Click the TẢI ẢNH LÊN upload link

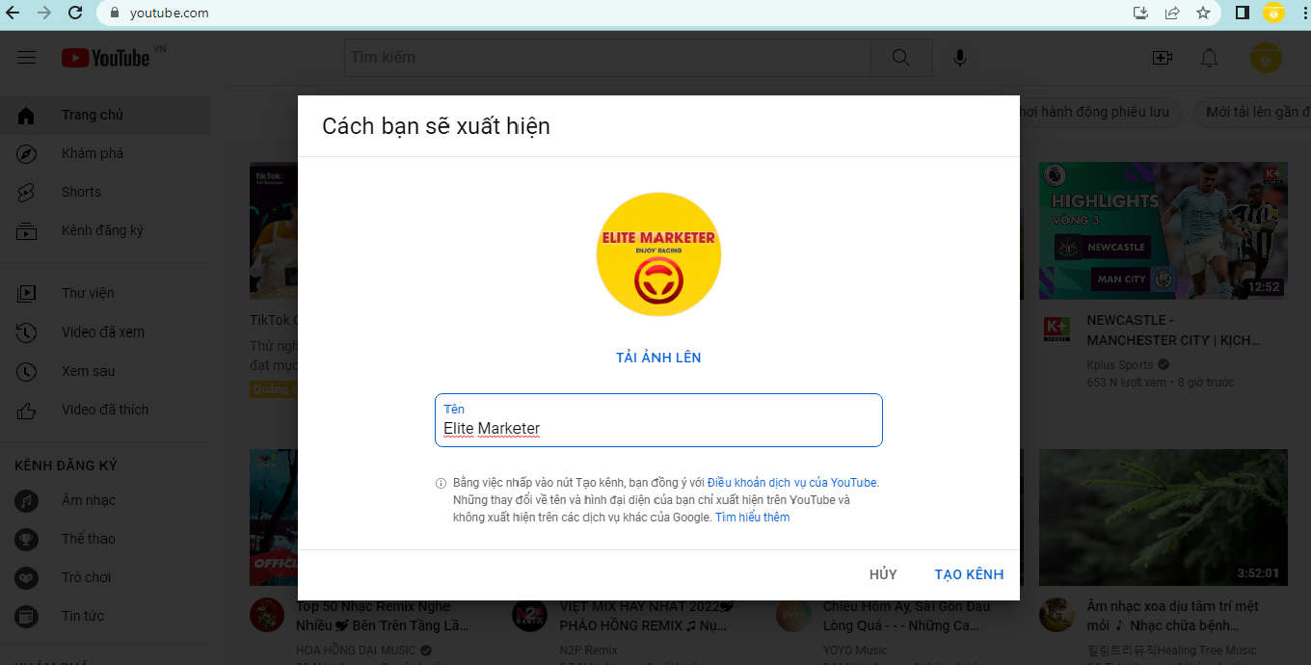[658, 358]
